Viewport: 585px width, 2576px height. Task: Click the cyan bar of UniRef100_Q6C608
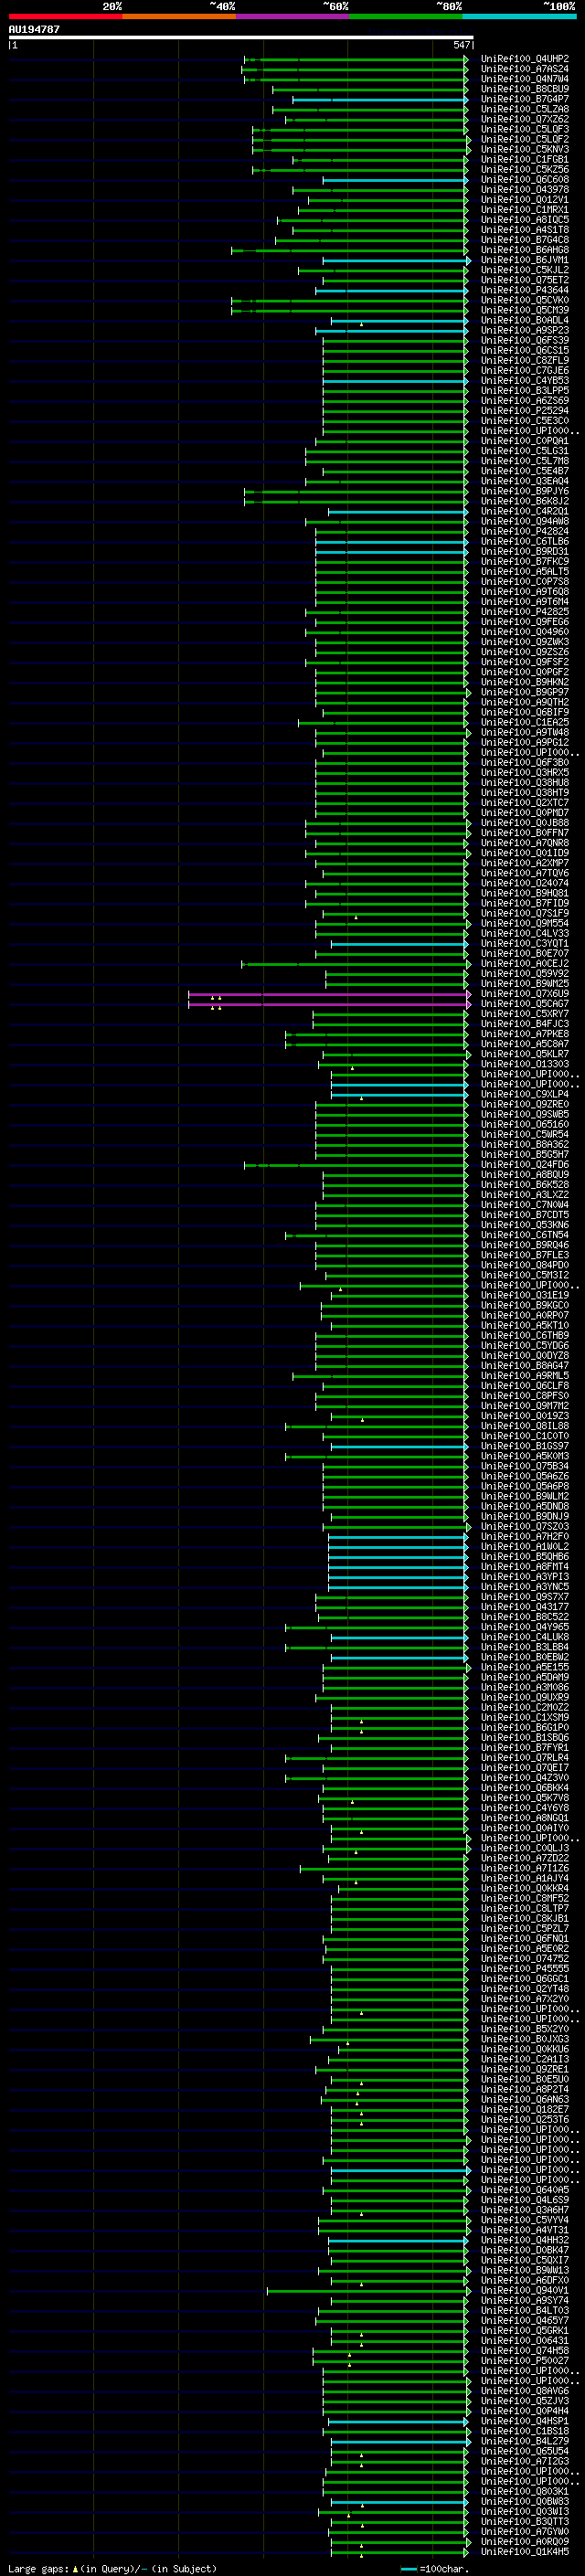[395, 180]
